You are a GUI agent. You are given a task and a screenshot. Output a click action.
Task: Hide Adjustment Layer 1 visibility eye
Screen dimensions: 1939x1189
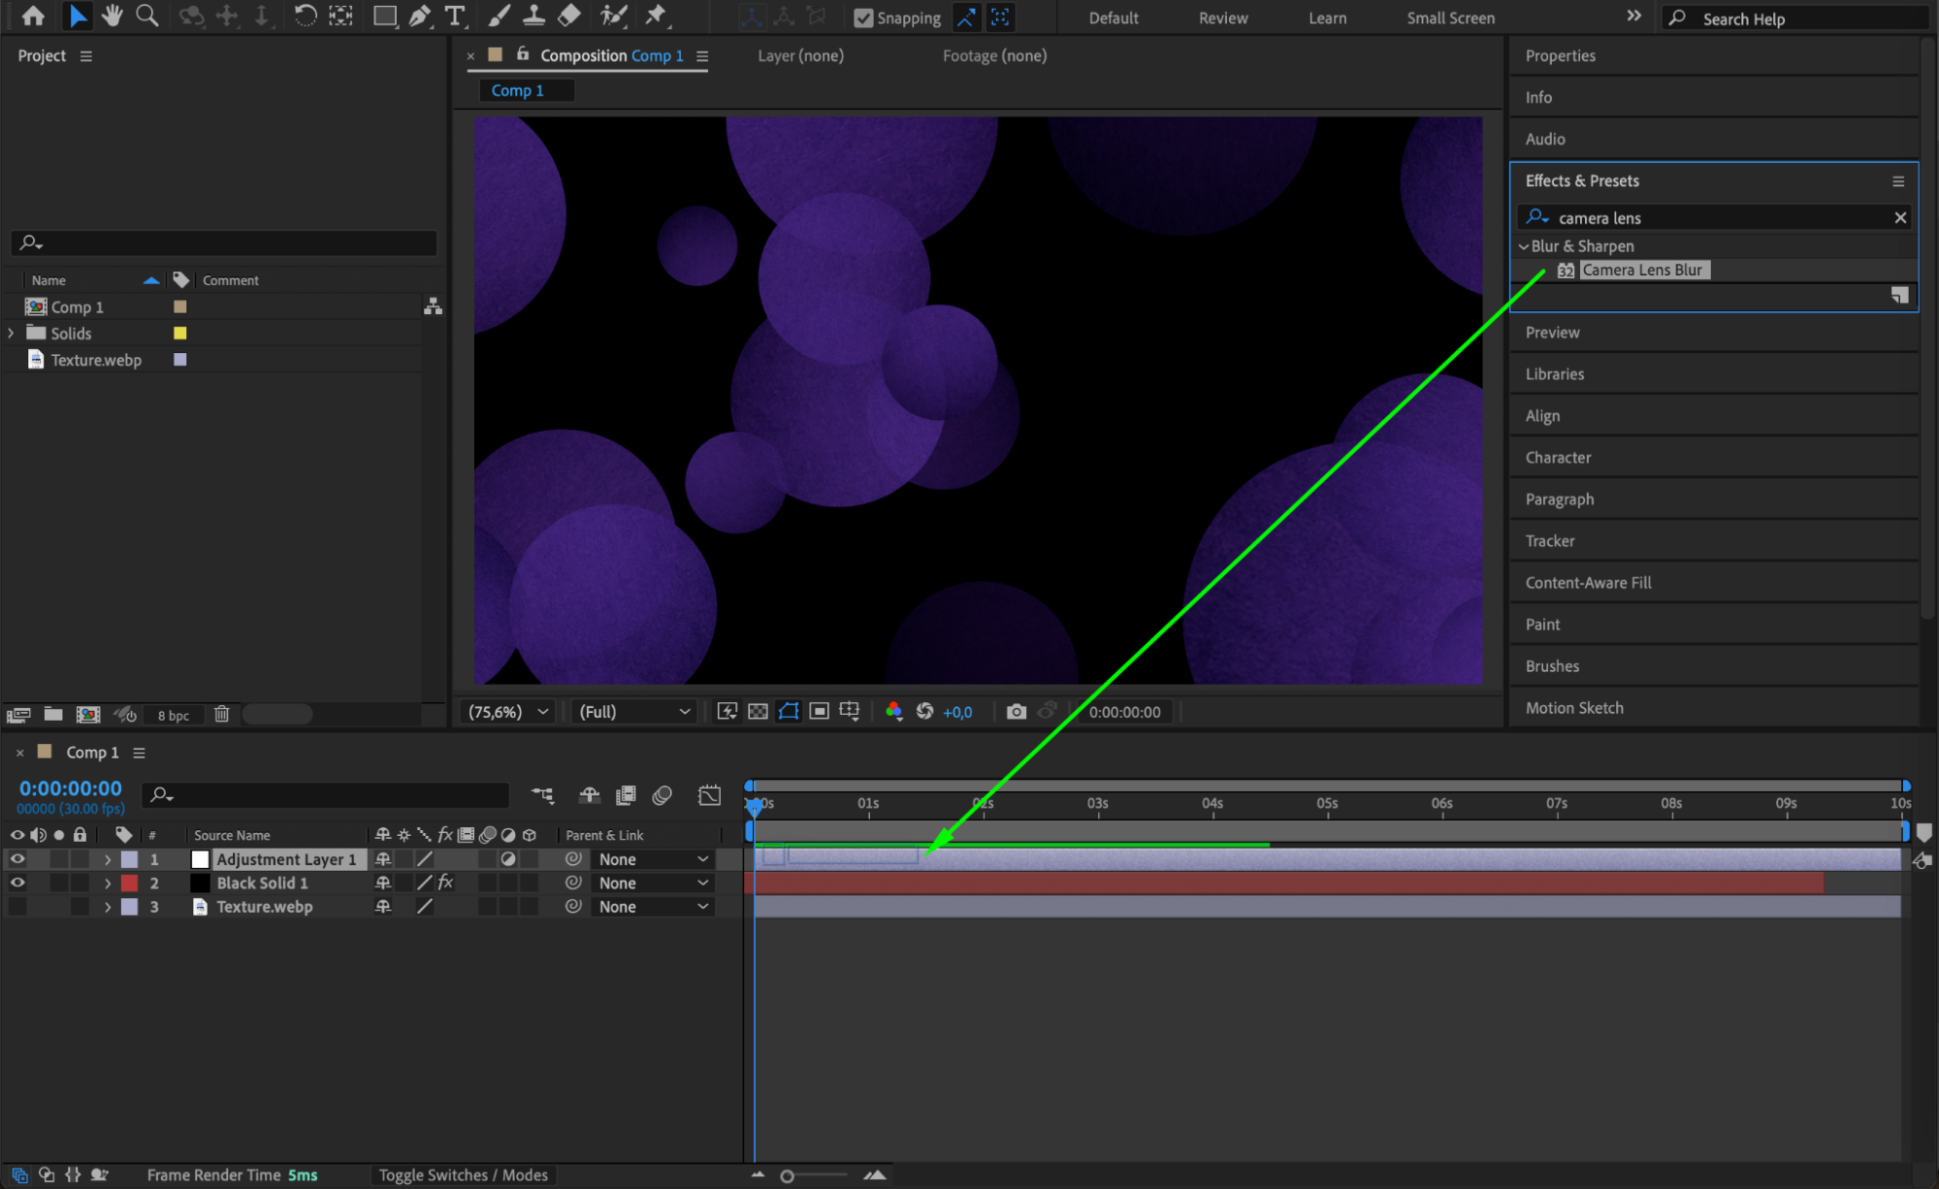[17, 859]
